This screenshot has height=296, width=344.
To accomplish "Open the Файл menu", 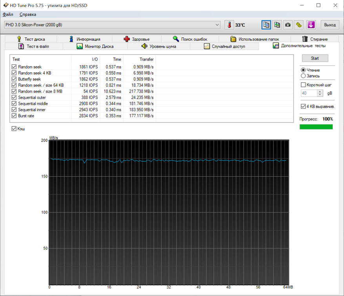I will click(x=8, y=15).
